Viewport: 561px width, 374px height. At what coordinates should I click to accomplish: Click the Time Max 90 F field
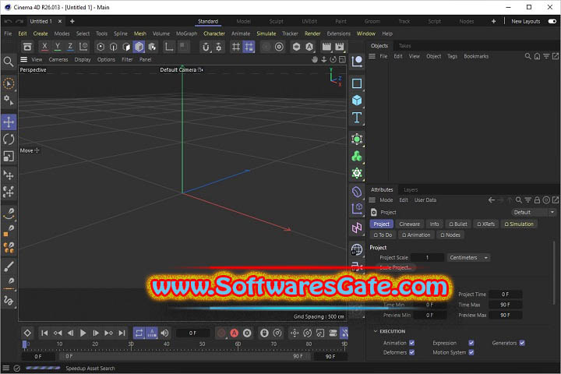[x=505, y=305]
